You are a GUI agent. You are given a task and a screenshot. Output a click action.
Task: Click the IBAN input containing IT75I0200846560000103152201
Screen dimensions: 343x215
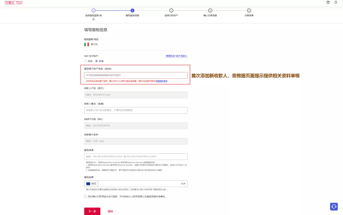coord(136,75)
